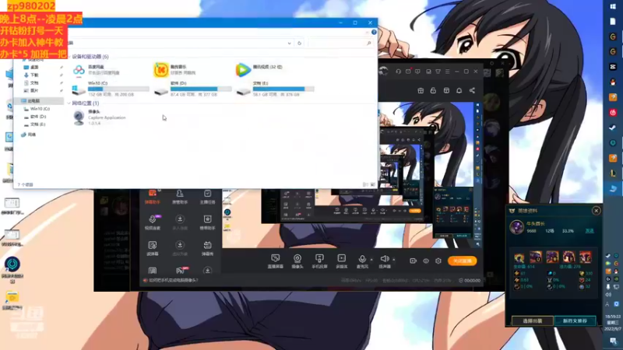623x350 pixels.
Task: Click the 牛头酋长 champion portrait
Action: click(516, 227)
